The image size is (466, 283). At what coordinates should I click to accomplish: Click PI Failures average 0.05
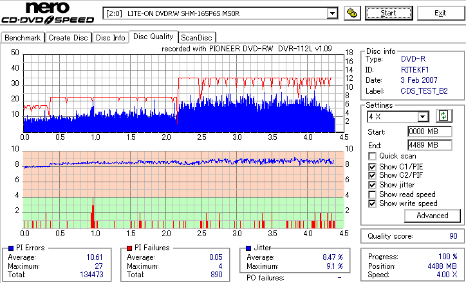216,257
